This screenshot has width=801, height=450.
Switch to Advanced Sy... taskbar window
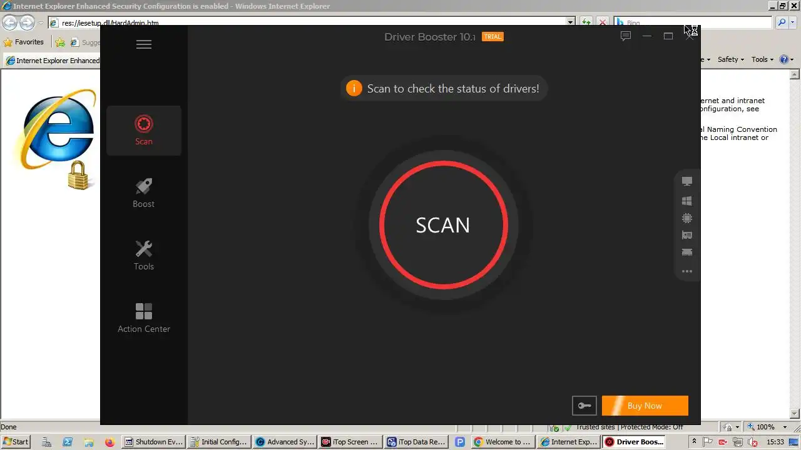coord(285,442)
